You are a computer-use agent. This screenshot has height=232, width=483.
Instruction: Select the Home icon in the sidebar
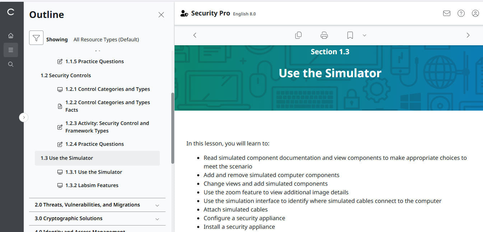(11, 35)
